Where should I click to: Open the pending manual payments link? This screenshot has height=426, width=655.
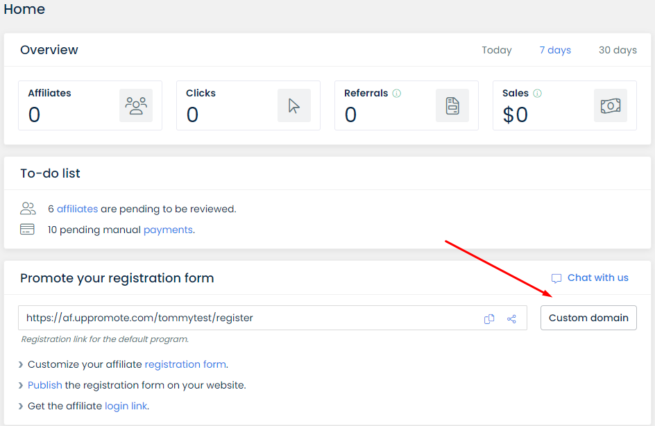click(168, 230)
